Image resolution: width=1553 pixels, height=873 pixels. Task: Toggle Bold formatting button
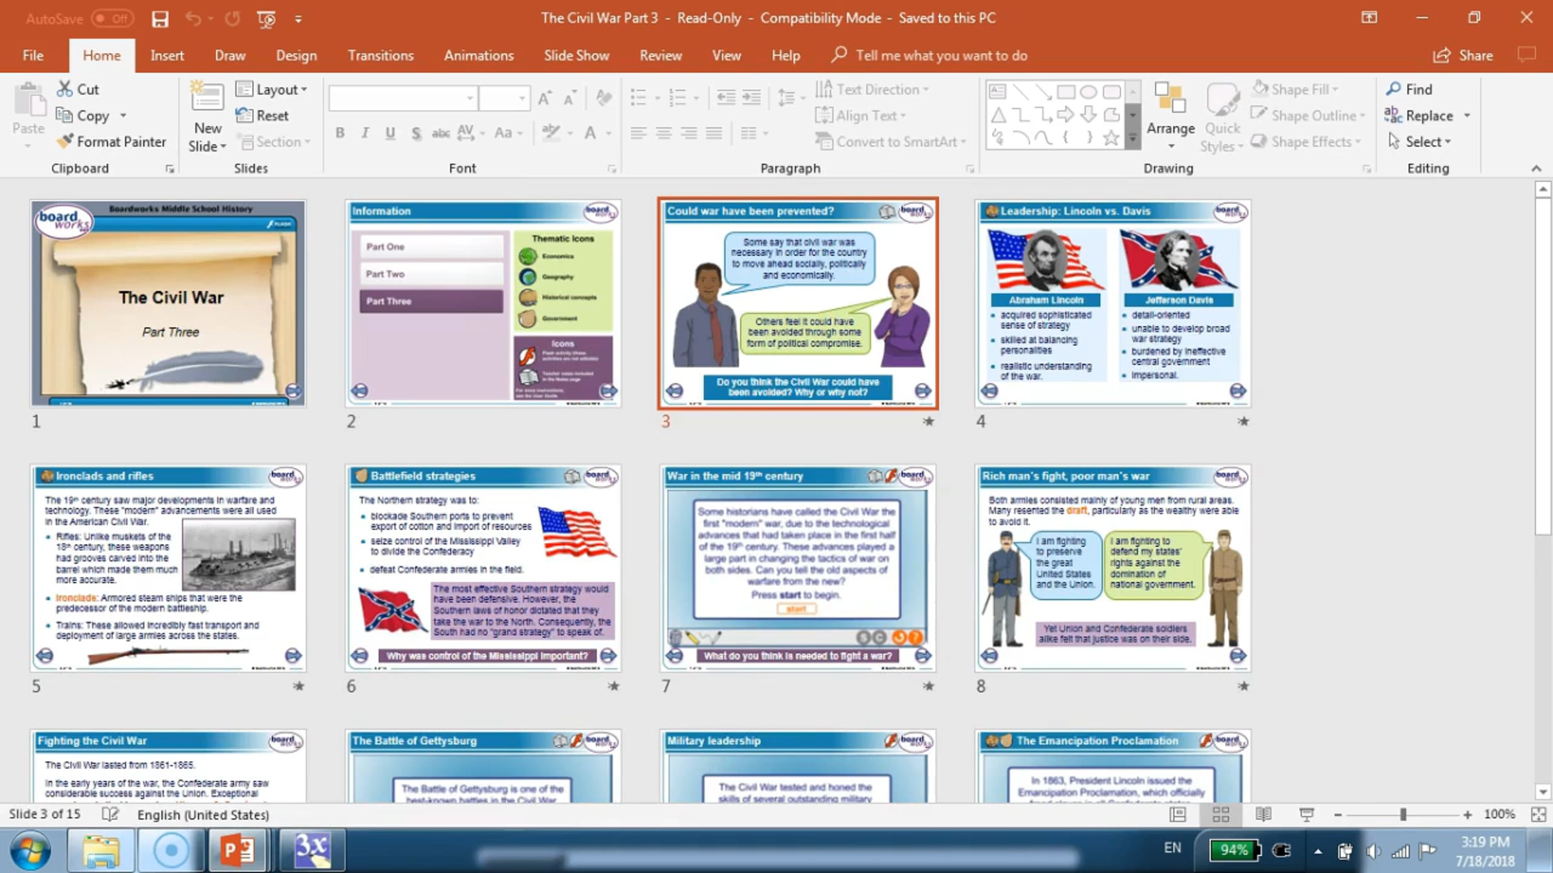340,133
